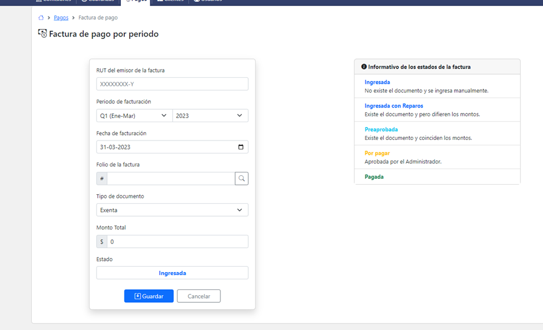Click the dollar sign before Monto Total
This screenshot has height=330, width=543.
pyautogui.click(x=102, y=241)
